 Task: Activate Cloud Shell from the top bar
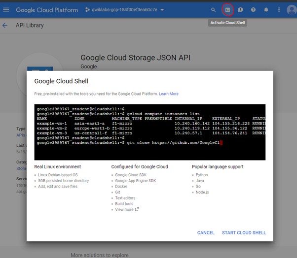pos(227,10)
